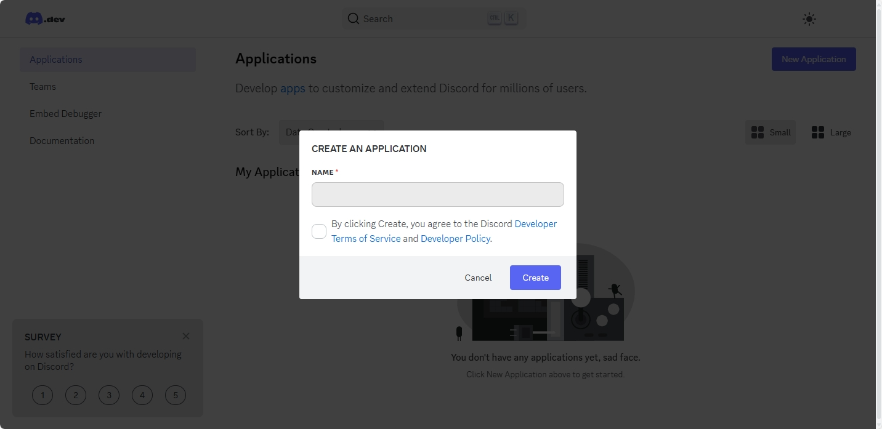The image size is (882, 429).
Task: Click the "Applications" page heading
Action: [276, 59]
